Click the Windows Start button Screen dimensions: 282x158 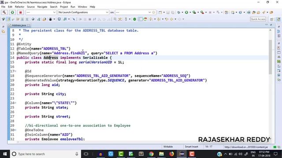coord(5,154)
